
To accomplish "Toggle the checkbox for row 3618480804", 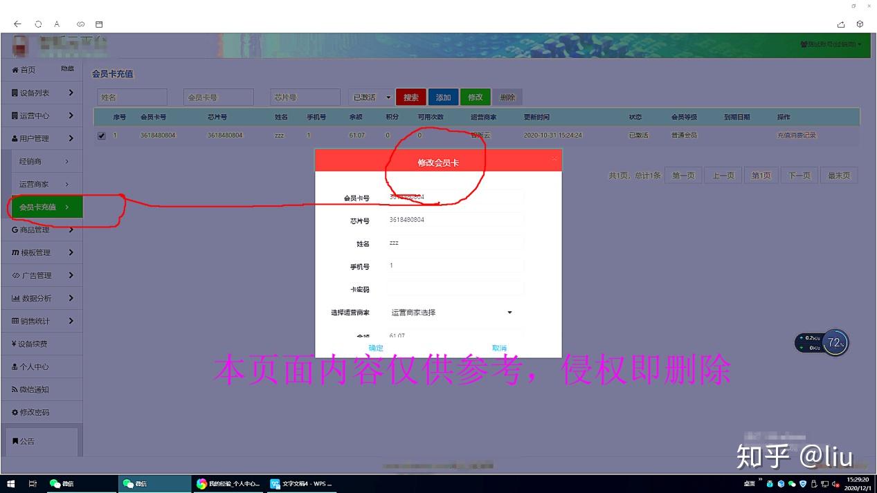I will (x=102, y=136).
